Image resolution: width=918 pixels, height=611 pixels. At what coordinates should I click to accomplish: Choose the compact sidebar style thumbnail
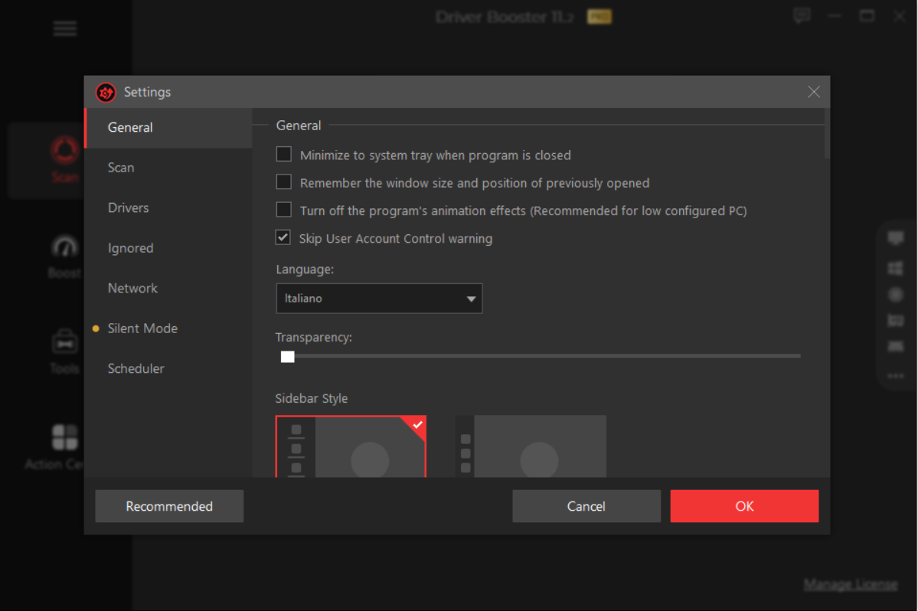click(x=531, y=446)
